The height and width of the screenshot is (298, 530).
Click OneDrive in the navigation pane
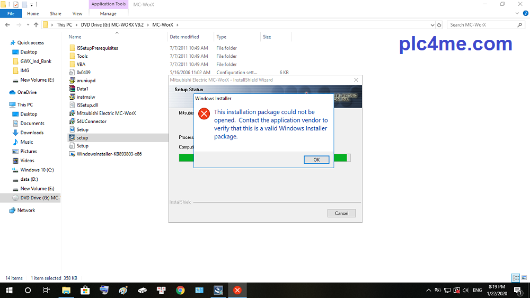coord(26,92)
